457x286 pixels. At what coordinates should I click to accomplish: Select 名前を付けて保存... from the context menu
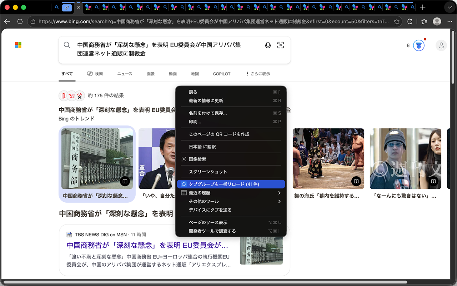[231, 113]
